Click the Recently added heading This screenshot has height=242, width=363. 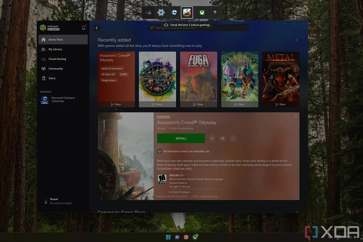point(114,40)
